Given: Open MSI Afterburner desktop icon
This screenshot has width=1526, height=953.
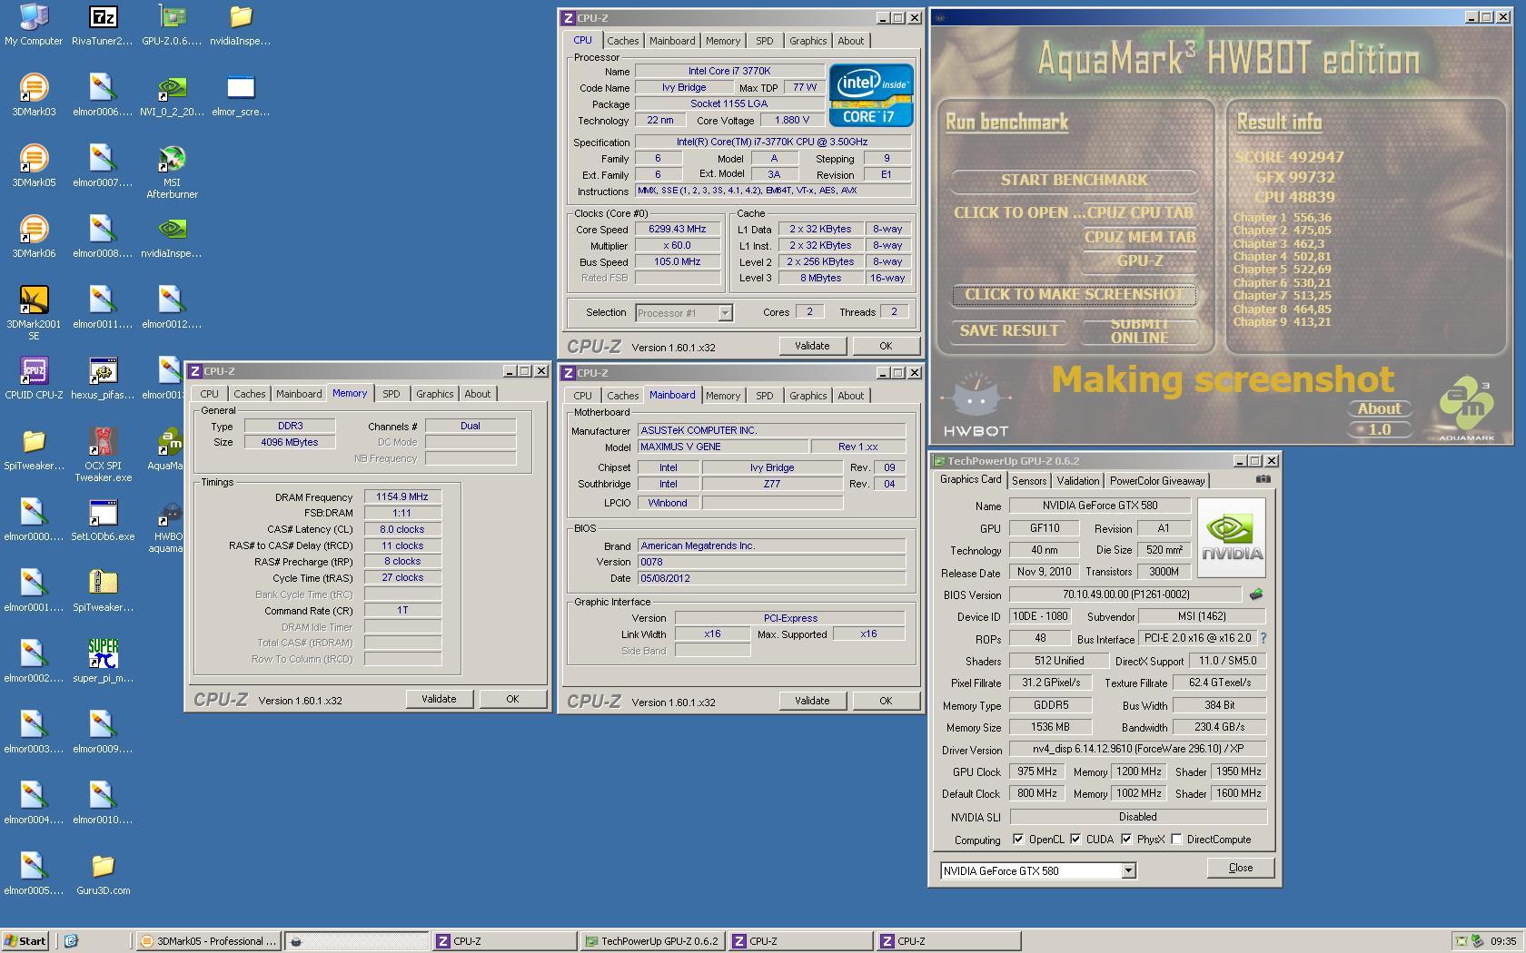Looking at the screenshot, I should [172, 171].
